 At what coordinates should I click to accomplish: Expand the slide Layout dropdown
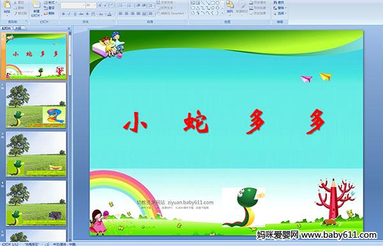pyautogui.click(x=50, y=2)
